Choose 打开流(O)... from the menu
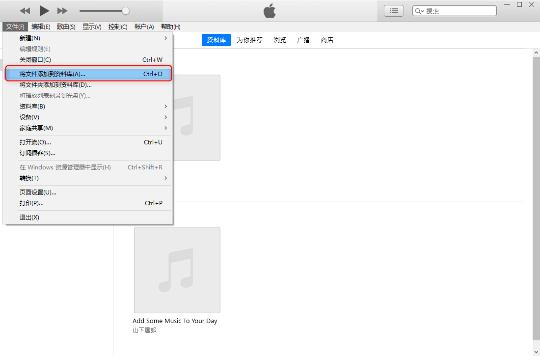Screen dimensions: 540x356 88,142
